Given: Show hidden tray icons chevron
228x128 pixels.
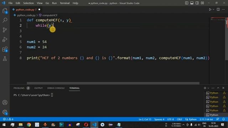Looking at the screenshot, I should point(183,125).
